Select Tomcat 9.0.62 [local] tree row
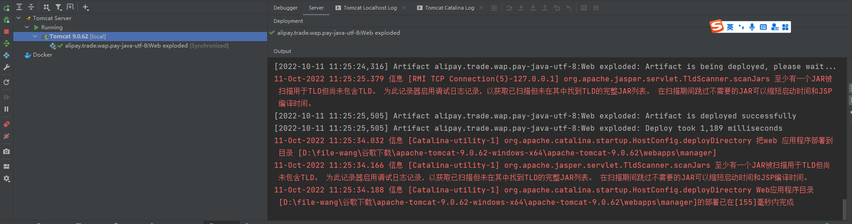The height and width of the screenshot is (224, 852). click(140, 37)
